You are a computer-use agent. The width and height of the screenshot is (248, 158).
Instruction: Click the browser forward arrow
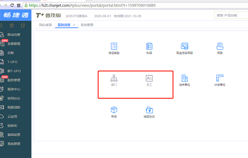click(x=5, y=5)
